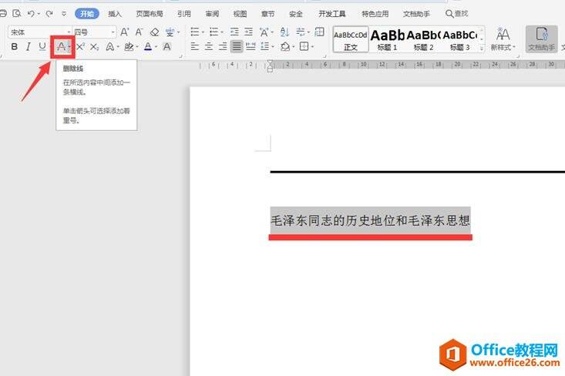Open the 新样式 menu
Viewport: 565px width, 376px height.
503,39
